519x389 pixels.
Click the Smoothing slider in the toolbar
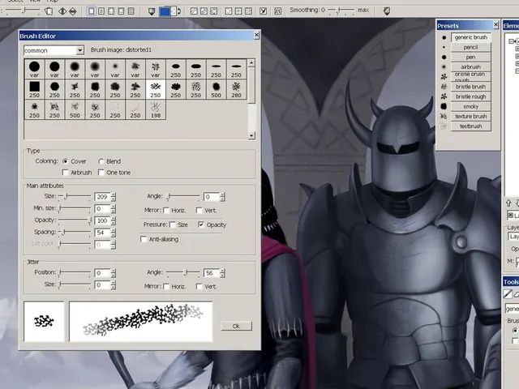[x=341, y=11]
